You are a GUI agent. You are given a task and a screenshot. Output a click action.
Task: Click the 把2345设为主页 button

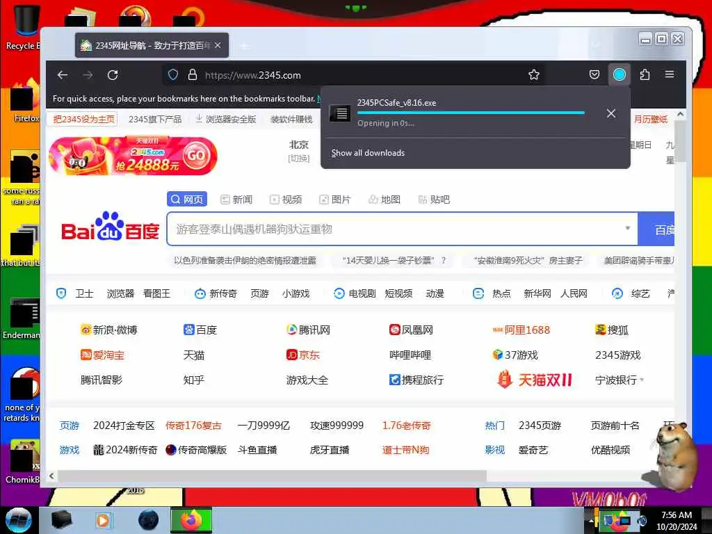tap(83, 119)
